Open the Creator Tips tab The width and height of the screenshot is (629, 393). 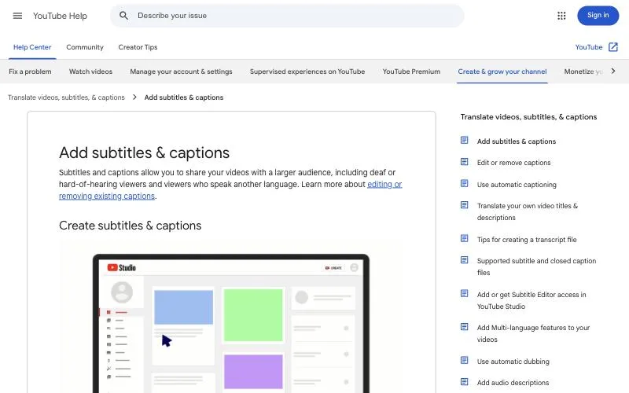138,47
